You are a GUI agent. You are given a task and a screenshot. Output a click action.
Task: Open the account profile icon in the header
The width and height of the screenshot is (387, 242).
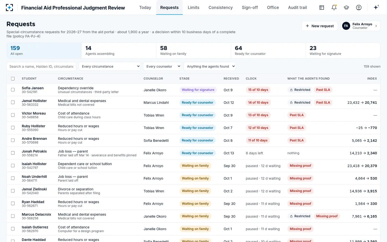pyautogui.click(x=359, y=8)
